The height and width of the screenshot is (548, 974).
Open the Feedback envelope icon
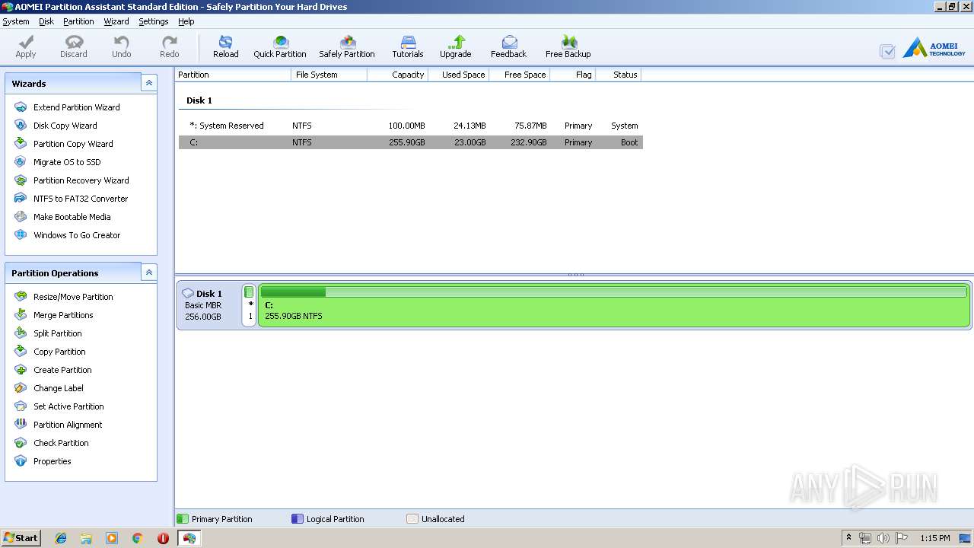point(509,43)
